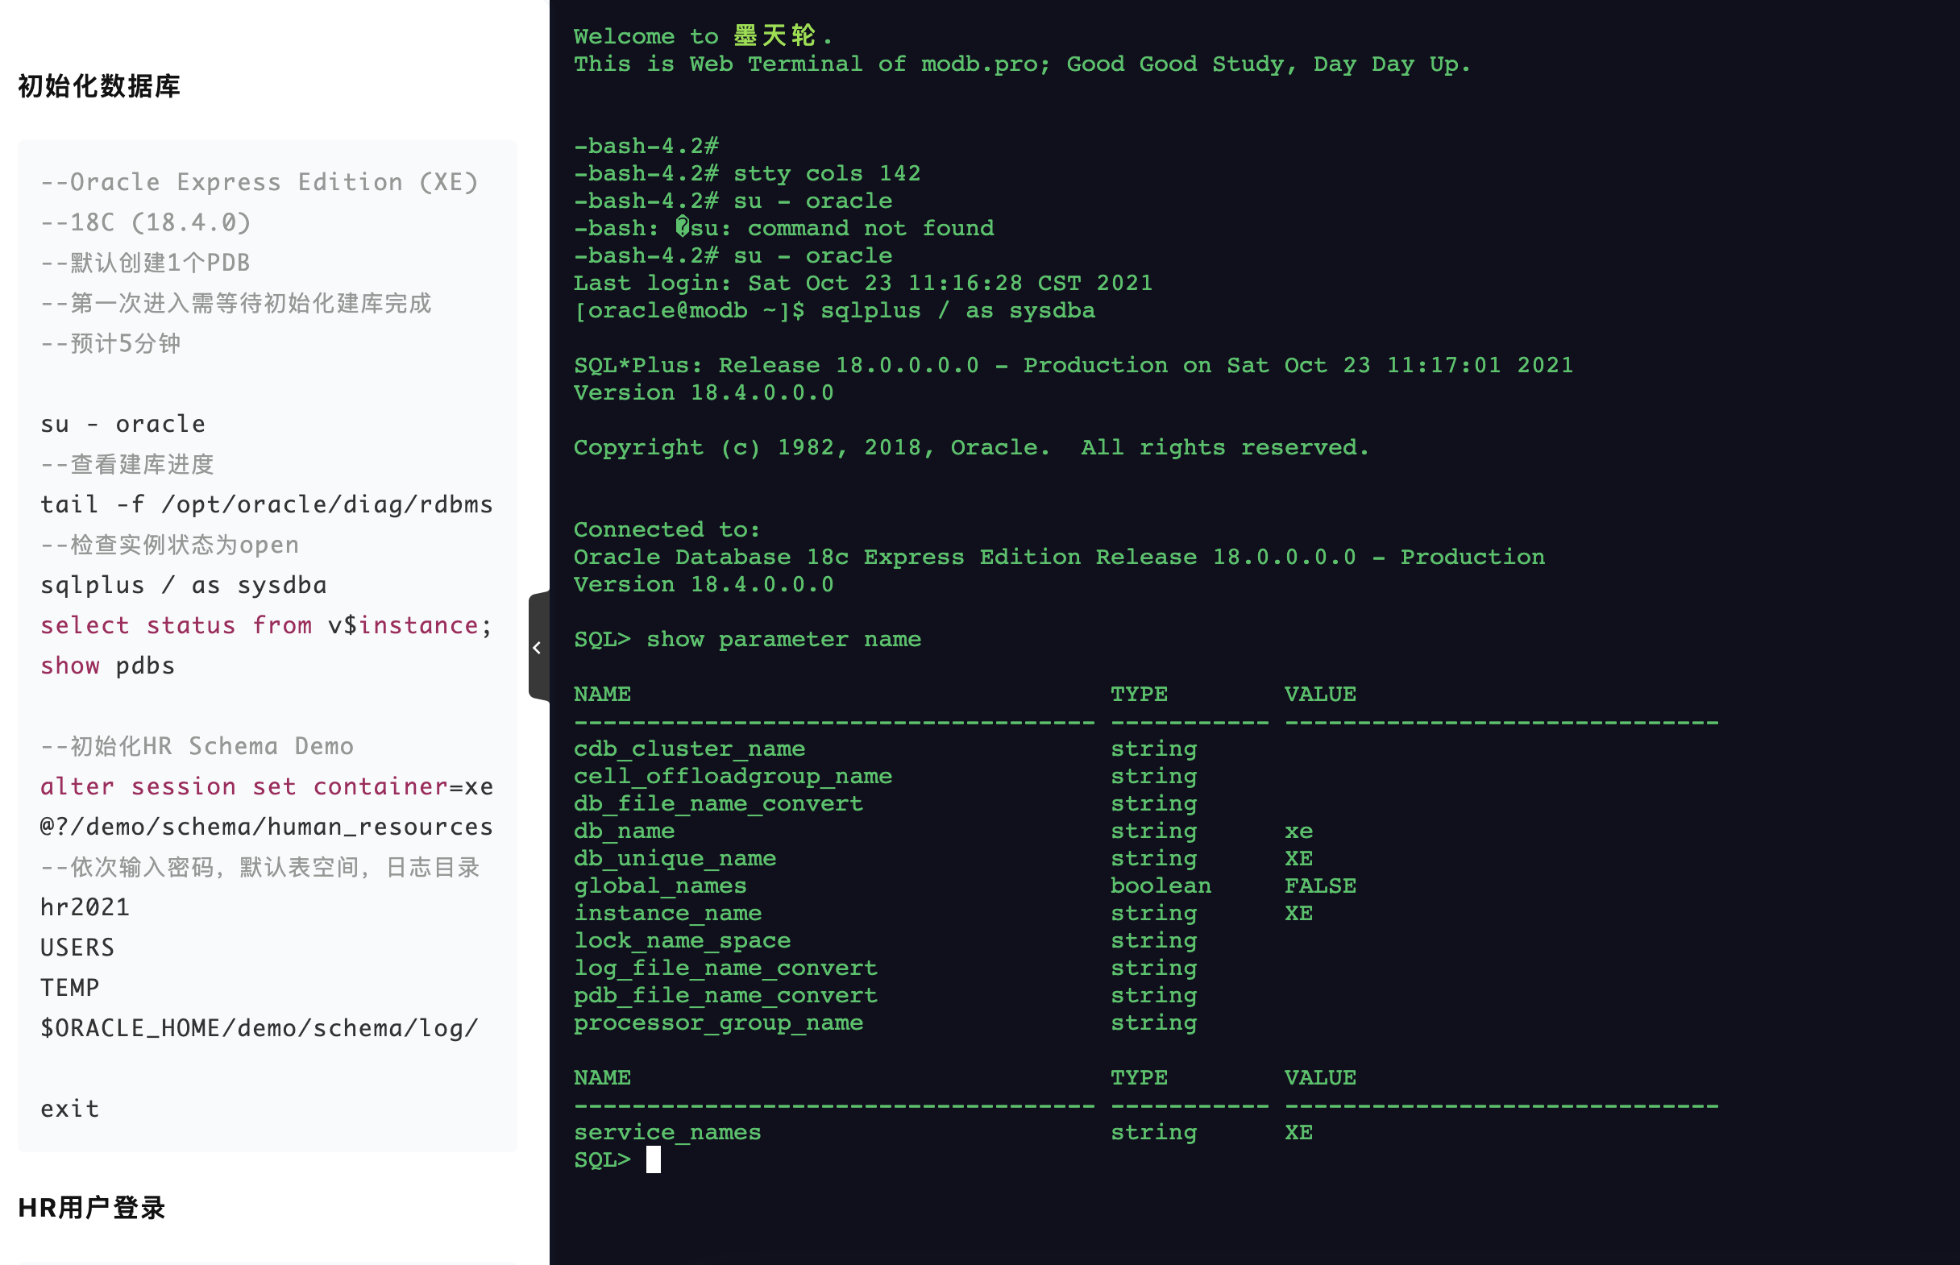Click the 初始化数据库 heading

[98, 86]
